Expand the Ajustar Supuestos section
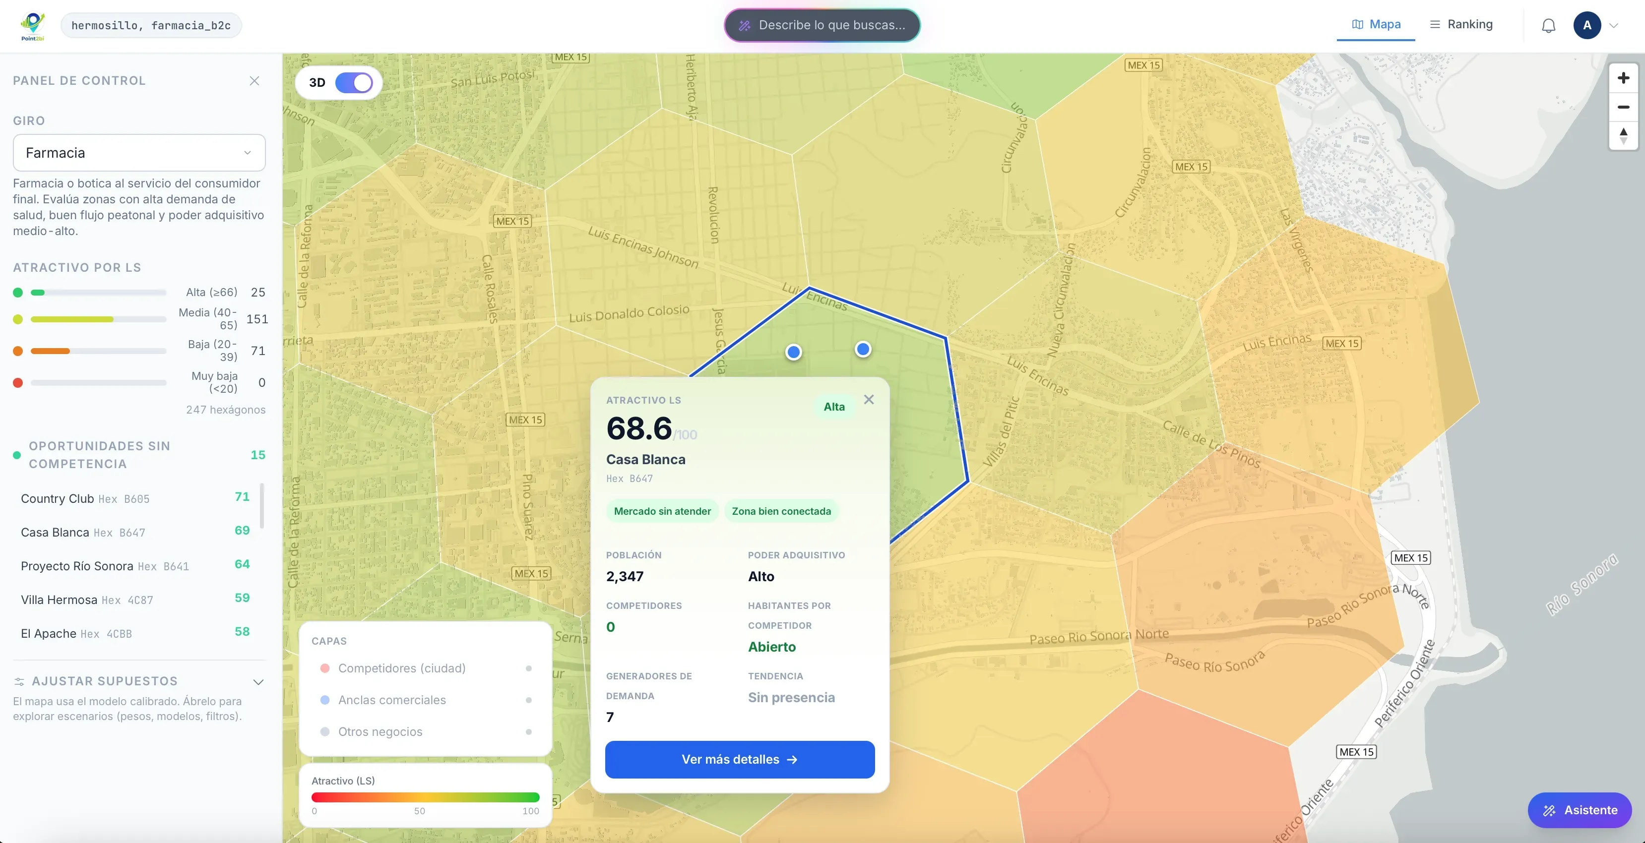The image size is (1645, 843). pos(138,681)
